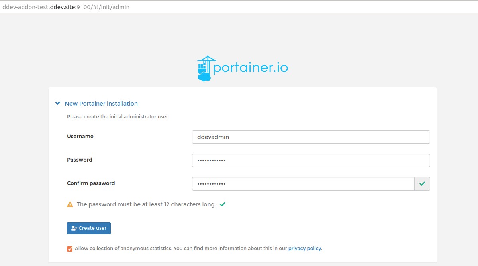
Task: Click the Confirm password label
Action: click(x=91, y=183)
